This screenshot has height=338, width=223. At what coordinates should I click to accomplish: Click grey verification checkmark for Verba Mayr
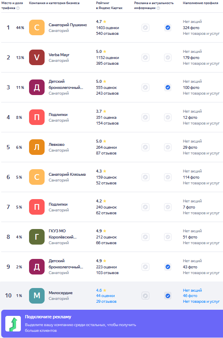(x=168, y=57)
